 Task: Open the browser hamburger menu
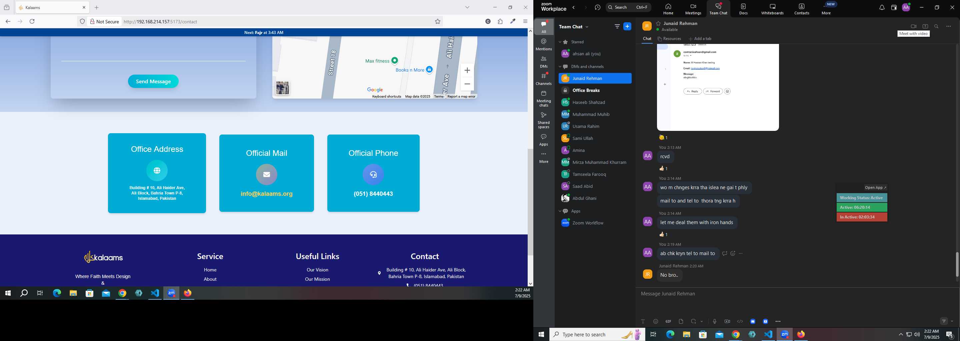click(525, 22)
